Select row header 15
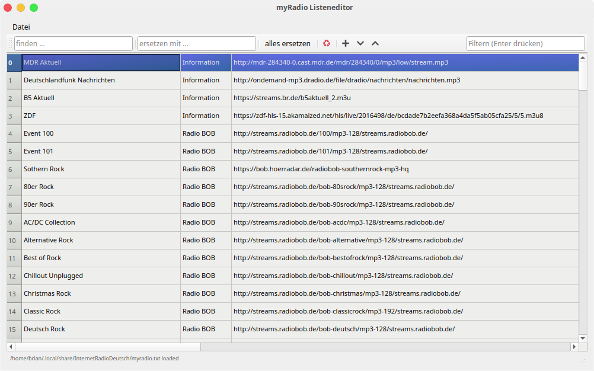This screenshot has width=594, height=371. point(14,330)
